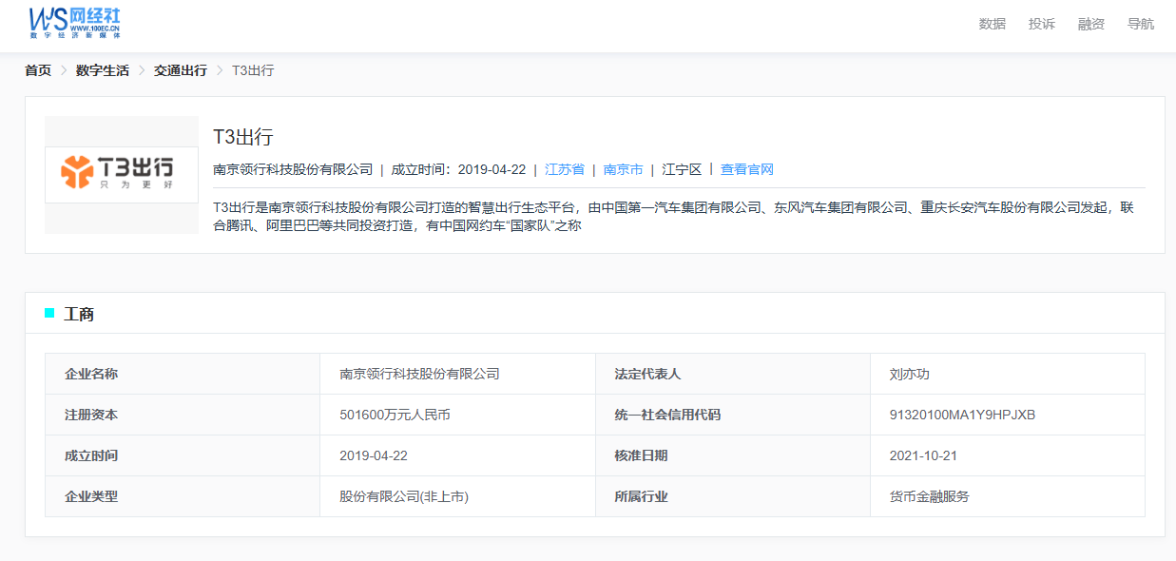Viewport: 1176px width, 561px height.
Task: Click the 江宁区 text
Action: tap(682, 169)
